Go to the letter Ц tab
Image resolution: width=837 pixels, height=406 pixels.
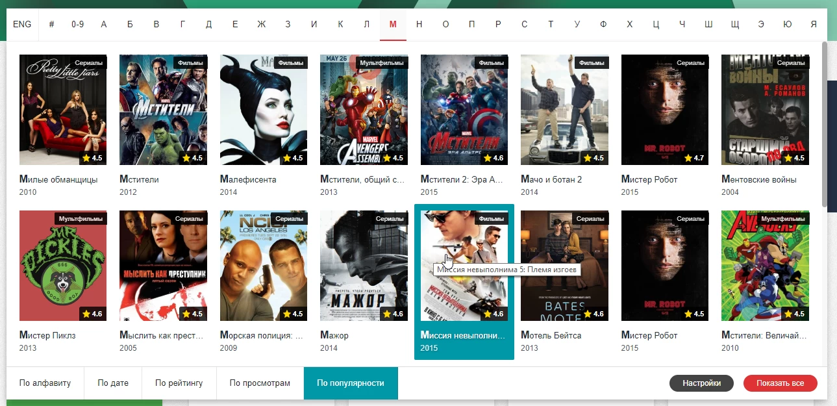[x=656, y=25]
